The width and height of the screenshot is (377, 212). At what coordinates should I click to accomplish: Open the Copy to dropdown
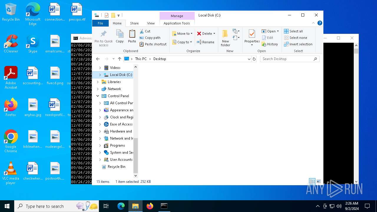182,42
